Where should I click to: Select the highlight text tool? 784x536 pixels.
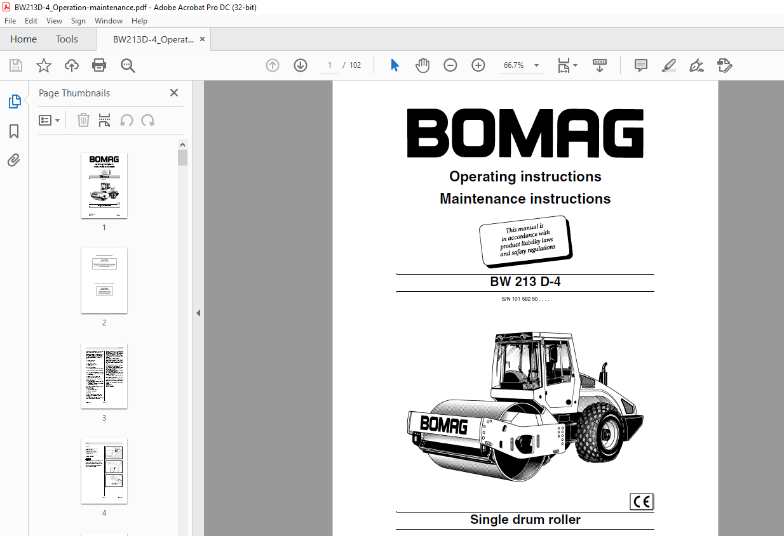[x=669, y=65]
